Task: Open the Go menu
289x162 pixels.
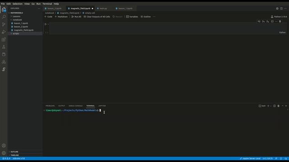Action: (33, 4)
